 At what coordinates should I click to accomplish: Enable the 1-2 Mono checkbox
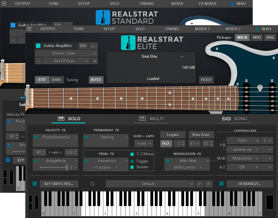[132, 154]
